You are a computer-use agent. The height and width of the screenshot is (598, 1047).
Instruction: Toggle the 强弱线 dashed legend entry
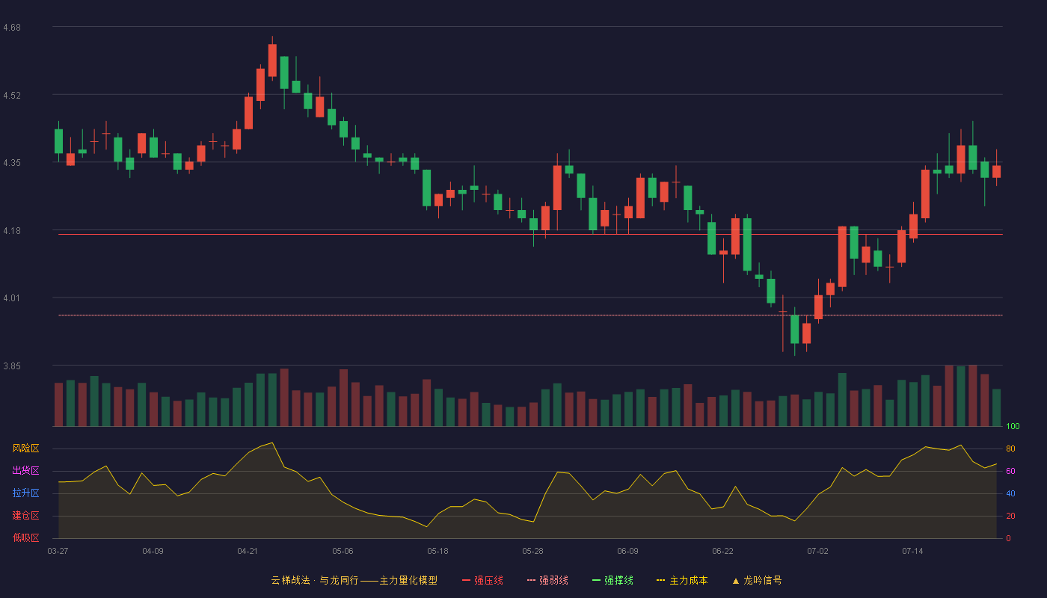coord(547,581)
